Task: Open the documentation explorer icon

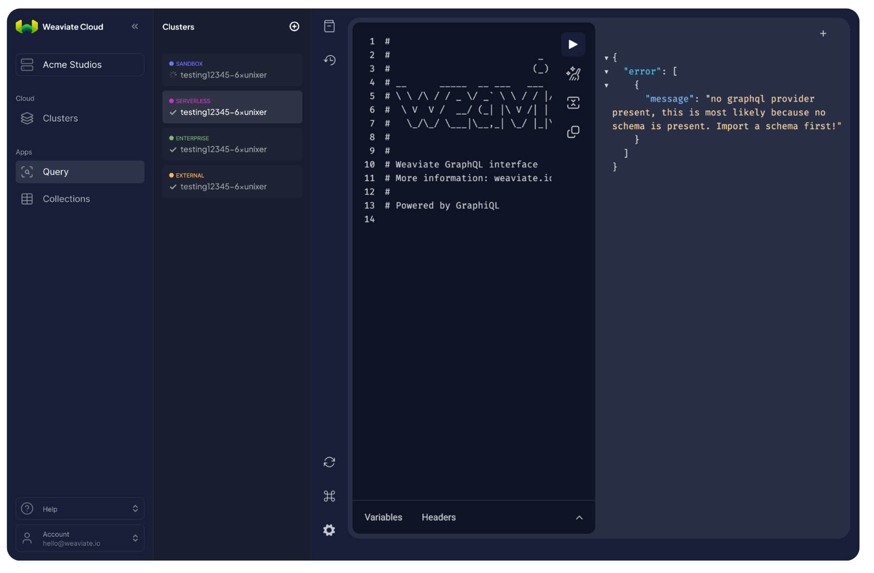Action: [x=330, y=26]
